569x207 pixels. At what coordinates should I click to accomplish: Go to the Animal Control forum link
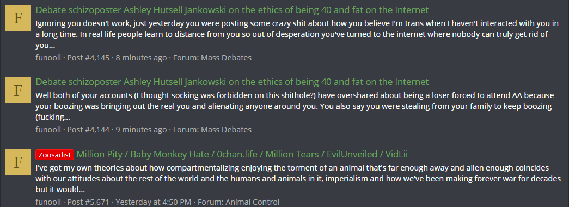(253, 202)
